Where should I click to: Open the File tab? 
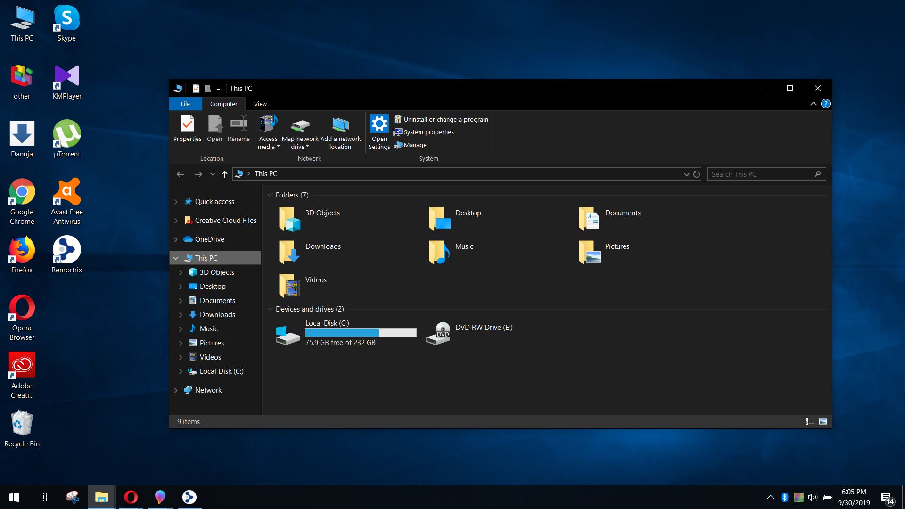[185, 104]
